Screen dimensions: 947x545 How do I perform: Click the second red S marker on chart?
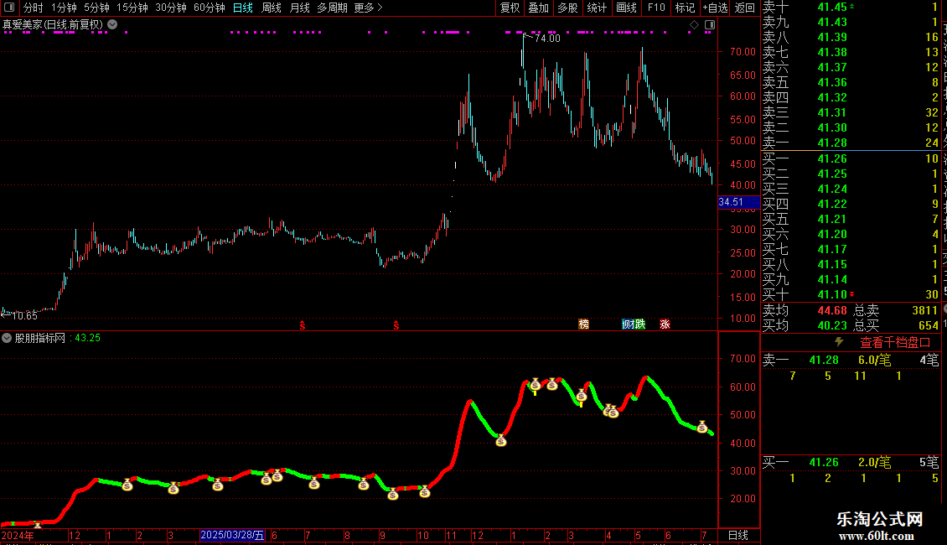pyautogui.click(x=396, y=325)
